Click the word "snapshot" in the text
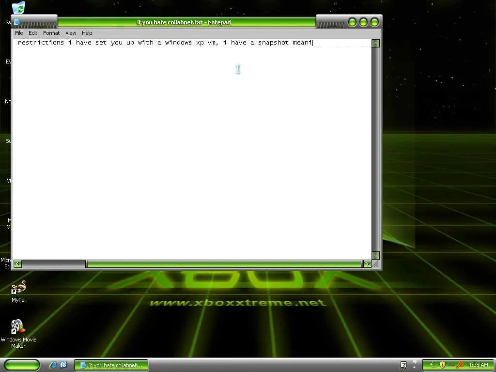This screenshot has height=372, width=496. click(x=273, y=43)
